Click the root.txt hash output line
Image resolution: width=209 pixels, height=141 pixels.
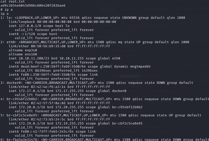click(x=33, y=6)
